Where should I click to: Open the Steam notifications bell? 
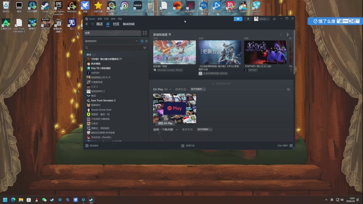click(248, 19)
